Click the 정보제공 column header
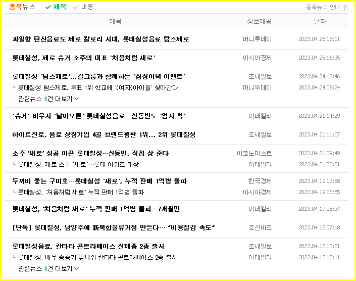 pos(259,21)
